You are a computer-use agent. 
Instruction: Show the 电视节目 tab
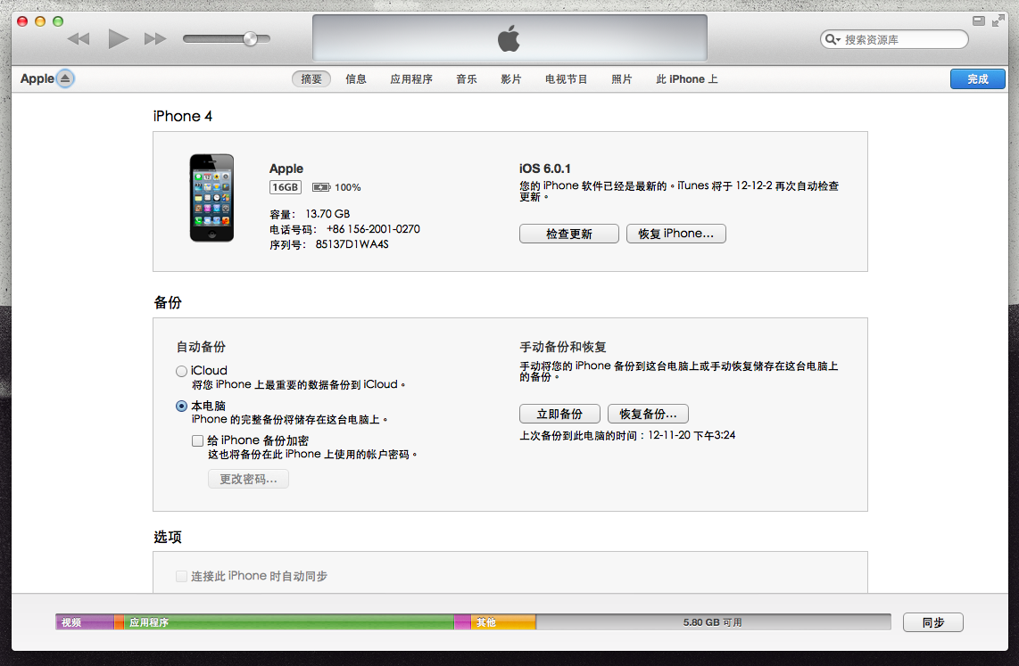pyautogui.click(x=566, y=79)
